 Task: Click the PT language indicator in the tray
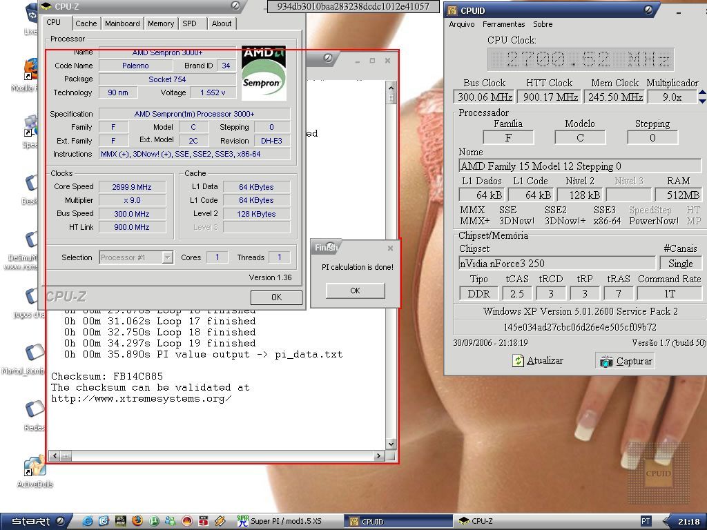(646, 522)
